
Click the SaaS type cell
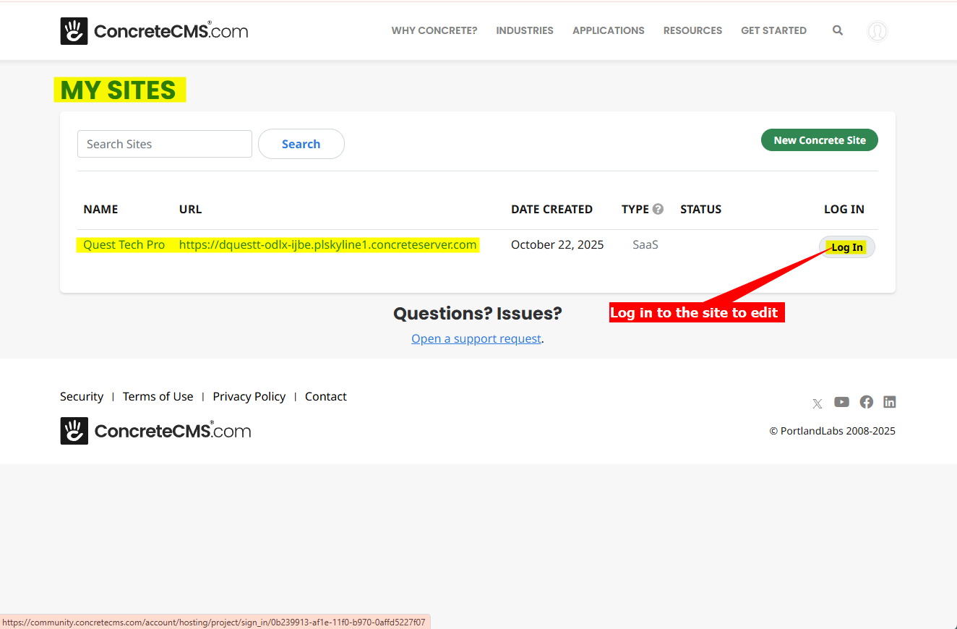point(645,244)
